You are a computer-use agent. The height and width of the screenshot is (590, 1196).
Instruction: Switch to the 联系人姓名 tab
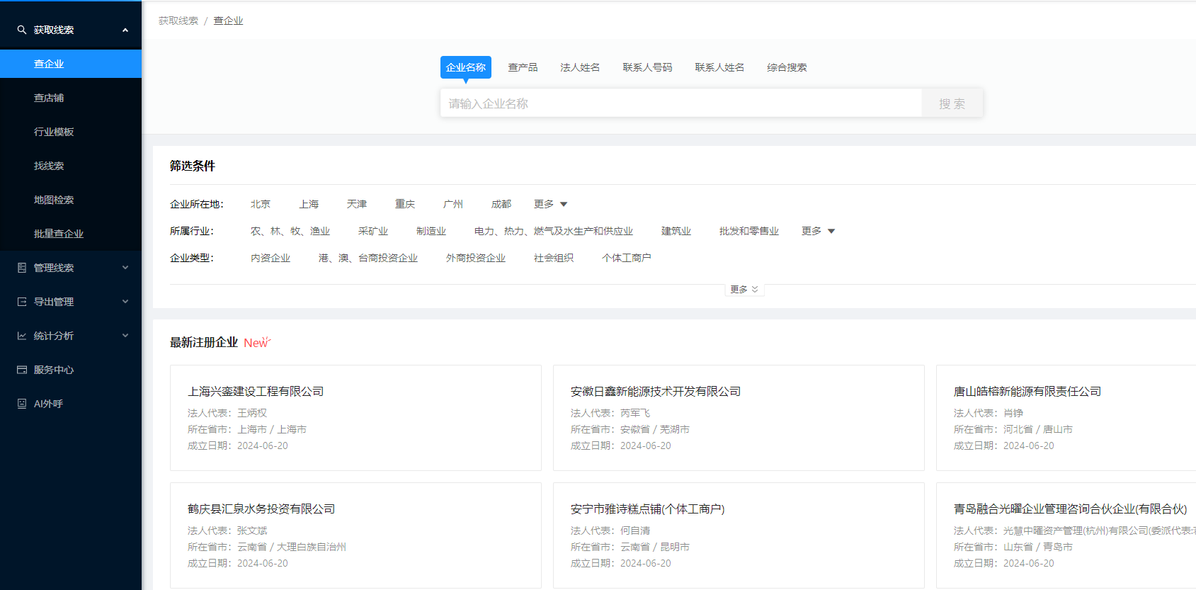[x=719, y=67]
